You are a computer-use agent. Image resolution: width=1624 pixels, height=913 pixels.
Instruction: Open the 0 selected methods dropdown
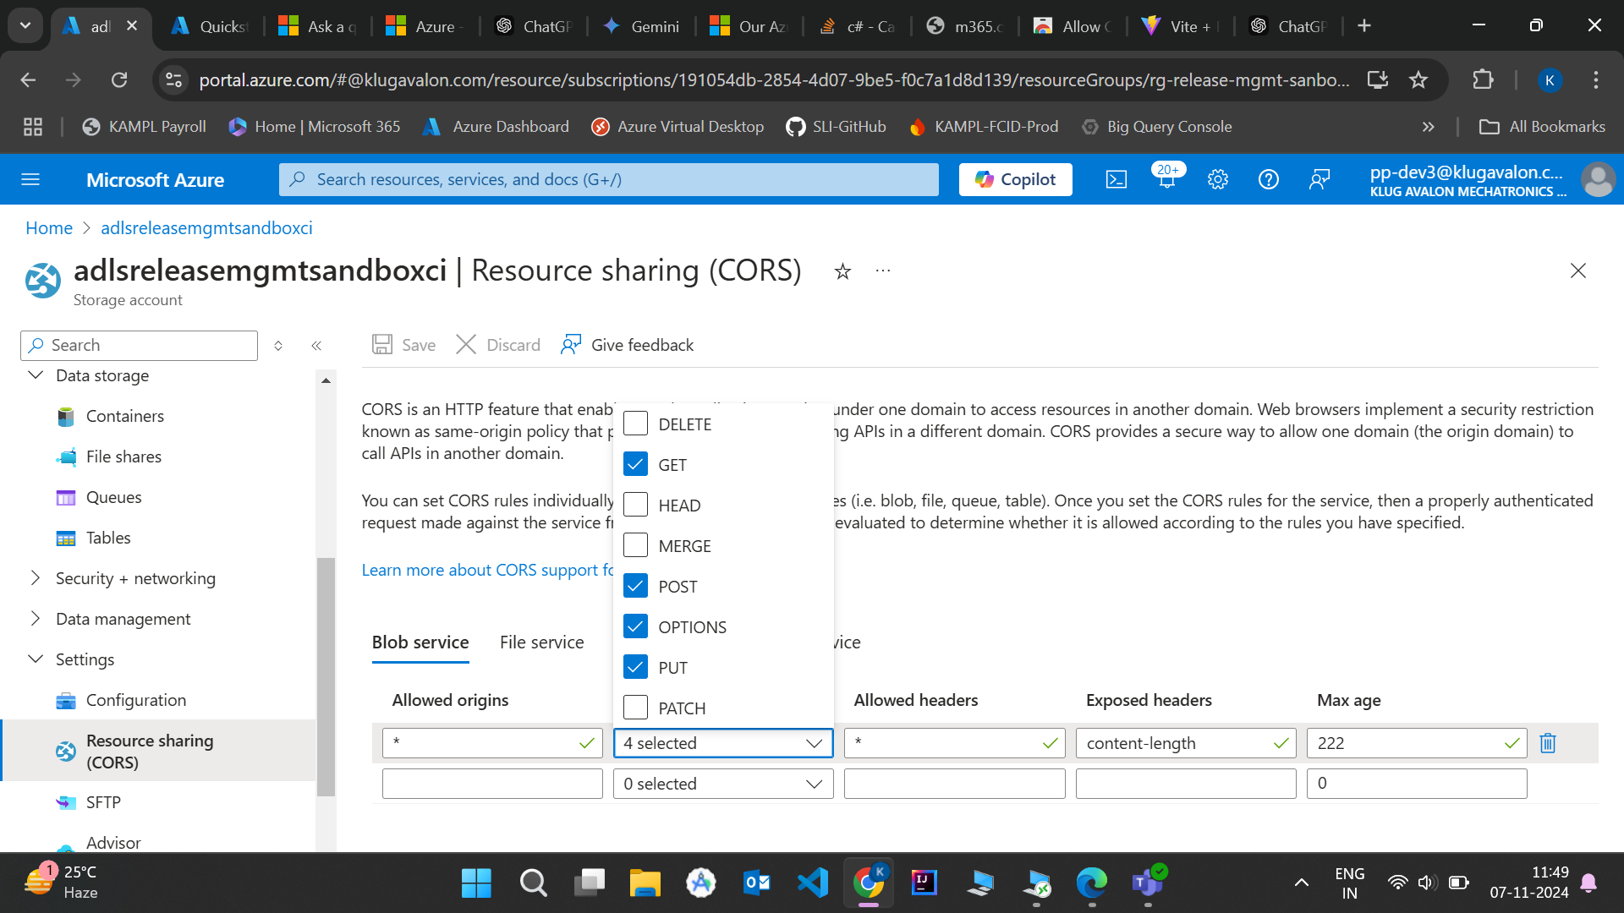tap(723, 783)
